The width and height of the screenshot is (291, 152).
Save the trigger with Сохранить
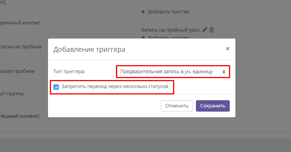[x=213, y=106]
